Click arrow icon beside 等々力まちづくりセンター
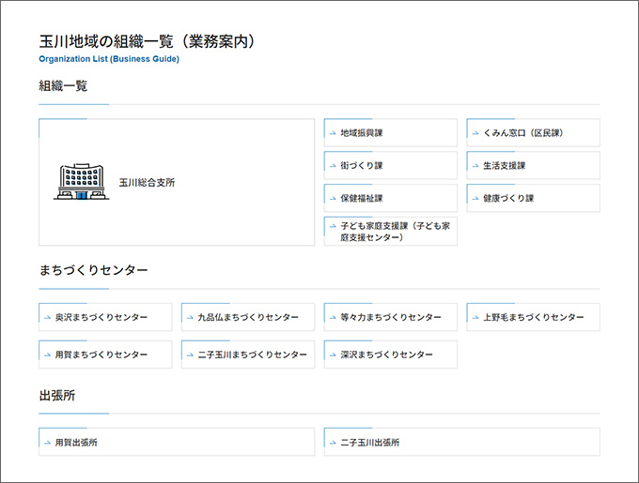This screenshot has width=639, height=483. tap(333, 318)
